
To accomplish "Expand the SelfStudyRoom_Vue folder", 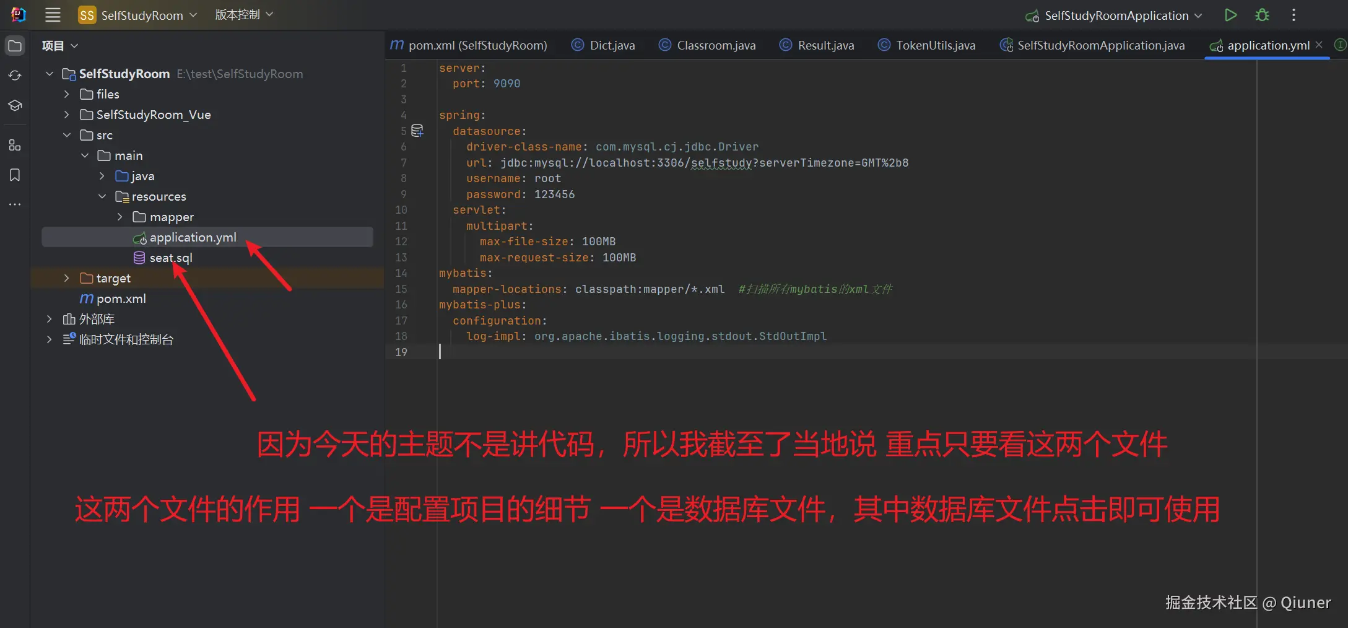I will 67,115.
